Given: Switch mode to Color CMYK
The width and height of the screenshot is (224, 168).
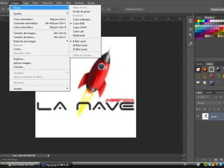Looking at the screenshot, I should click(80, 28).
